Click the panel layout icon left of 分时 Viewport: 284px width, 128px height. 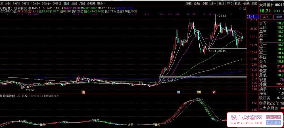click(1, 3)
